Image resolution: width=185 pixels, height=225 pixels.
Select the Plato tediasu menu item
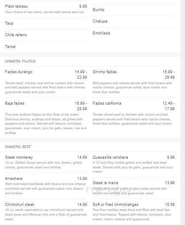point(16,6)
